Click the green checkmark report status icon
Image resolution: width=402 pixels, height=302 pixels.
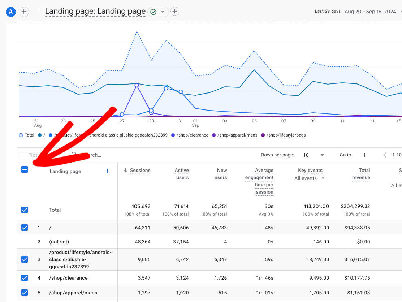click(153, 12)
